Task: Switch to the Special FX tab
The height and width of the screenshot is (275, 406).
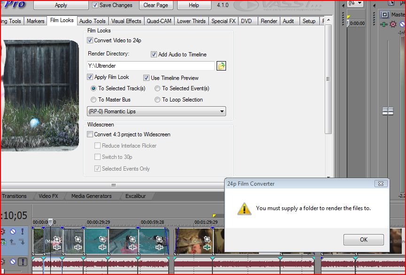Action: coord(224,21)
